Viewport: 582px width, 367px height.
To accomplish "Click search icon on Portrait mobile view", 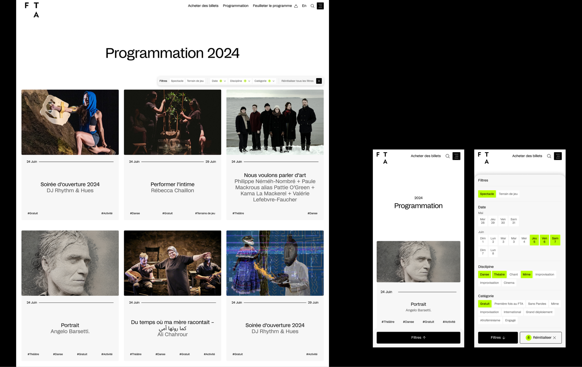I will pyautogui.click(x=447, y=156).
